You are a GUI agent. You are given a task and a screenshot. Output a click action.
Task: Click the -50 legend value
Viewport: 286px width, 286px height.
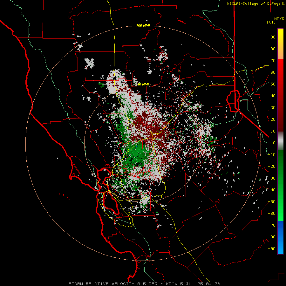point(272,202)
